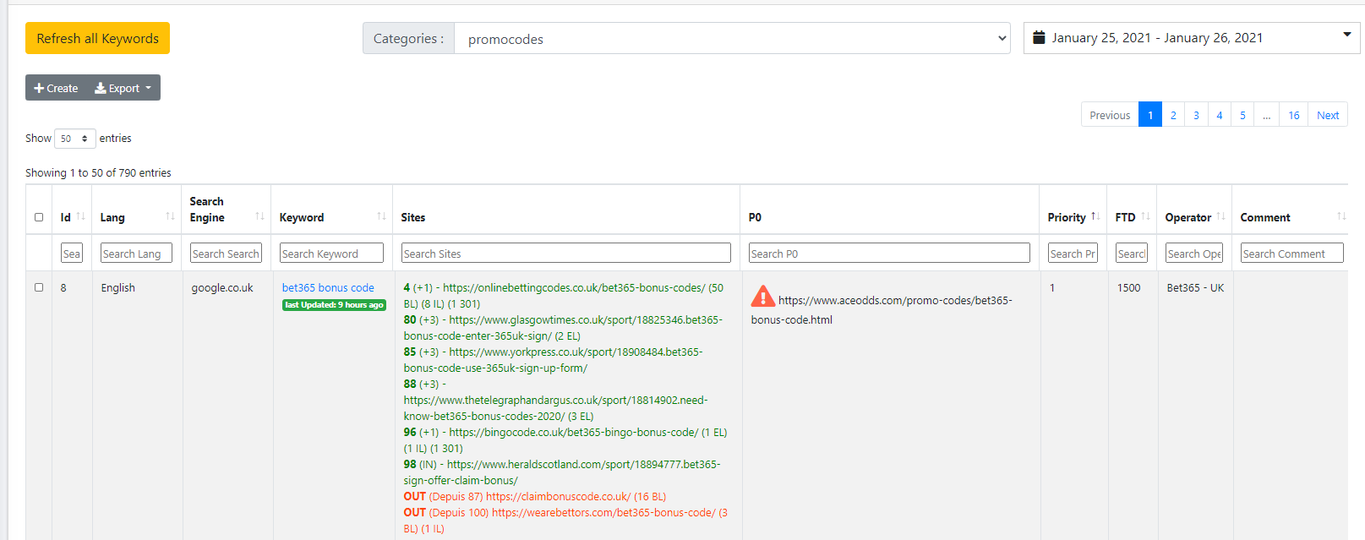Change the Show entries count selector
1365x540 pixels.
coord(74,139)
